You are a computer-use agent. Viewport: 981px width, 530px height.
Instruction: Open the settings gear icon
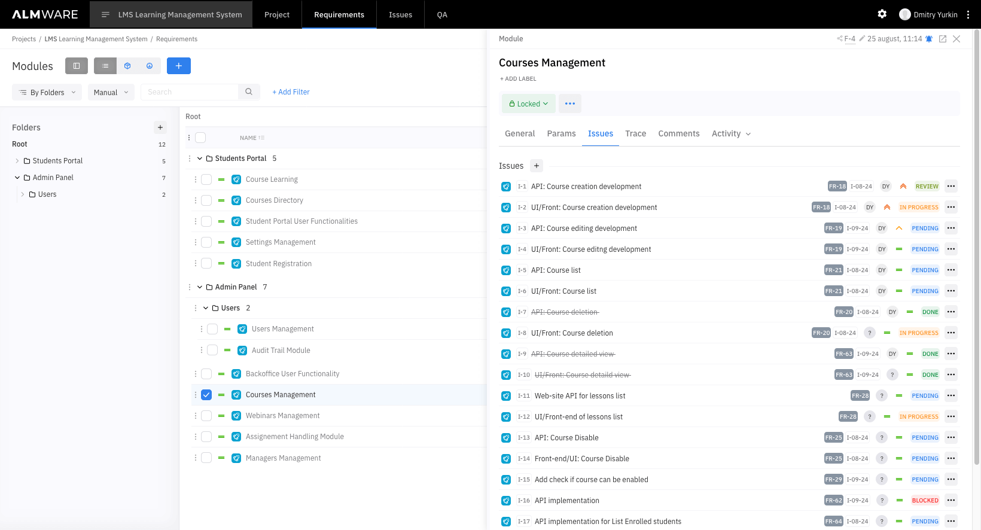882,14
